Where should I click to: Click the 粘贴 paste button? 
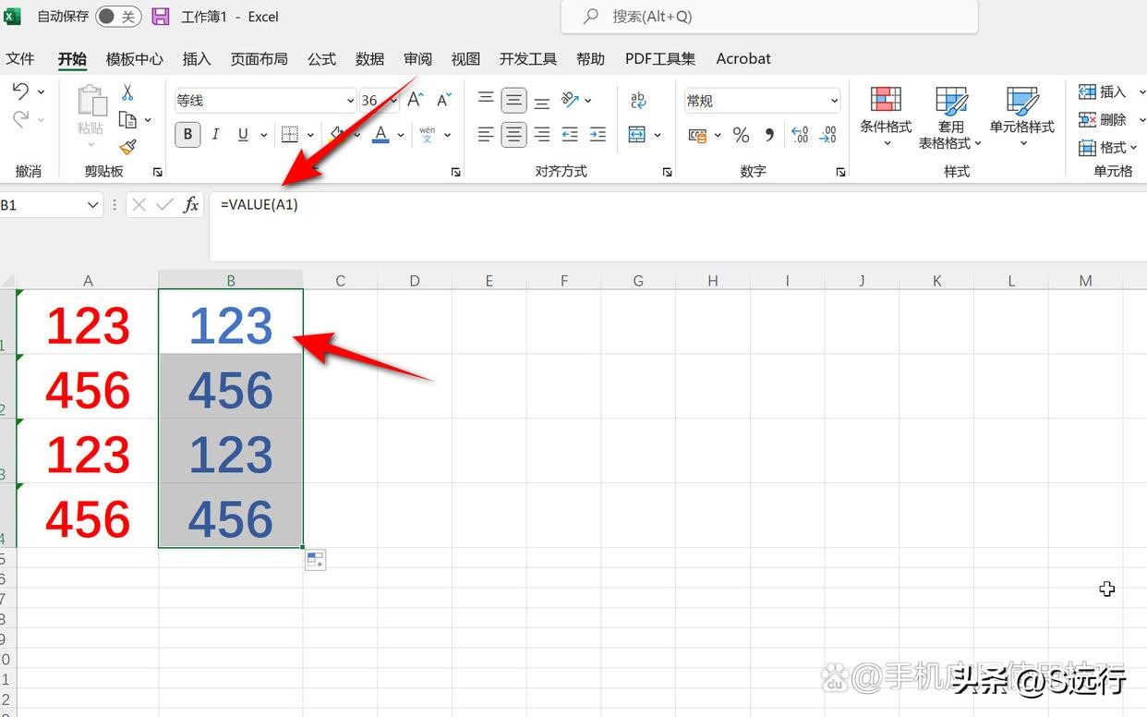pos(91,117)
